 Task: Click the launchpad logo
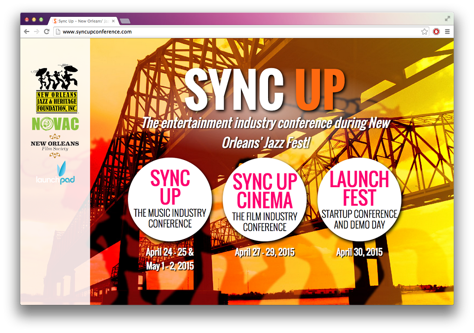click(x=55, y=173)
